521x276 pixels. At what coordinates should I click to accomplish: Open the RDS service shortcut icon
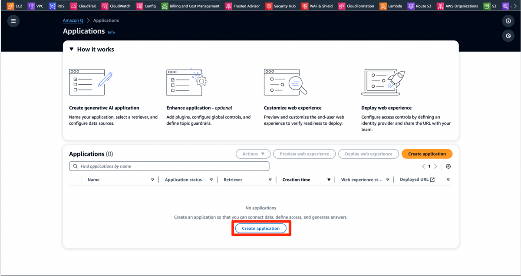tap(52, 6)
